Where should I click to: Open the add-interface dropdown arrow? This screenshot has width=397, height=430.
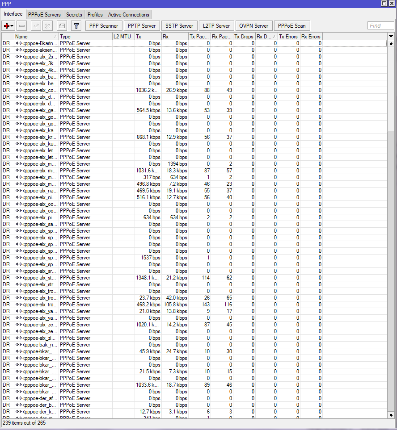[12, 26]
